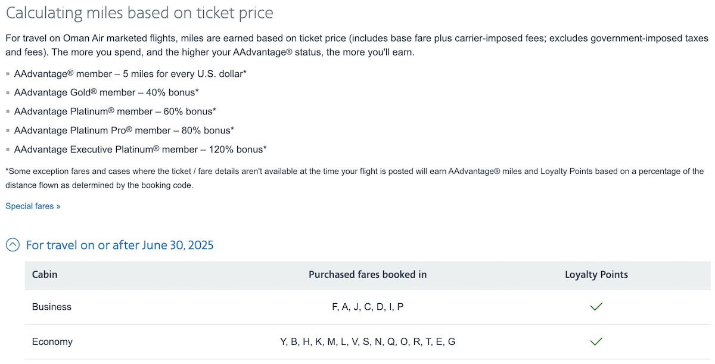Click the '5 miles for every U.S. dollar' bullet
715x364 pixels.
(130, 74)
